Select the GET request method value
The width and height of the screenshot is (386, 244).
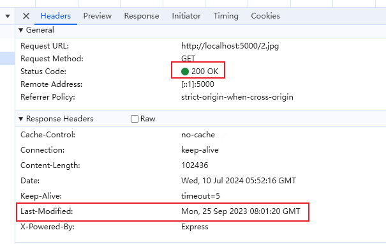click(x=188, y=59)
